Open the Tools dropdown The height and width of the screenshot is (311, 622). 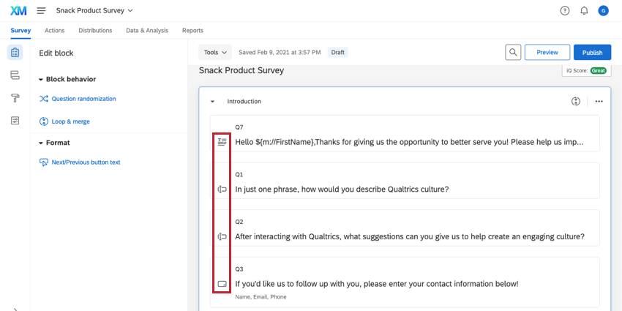[215, 53]
